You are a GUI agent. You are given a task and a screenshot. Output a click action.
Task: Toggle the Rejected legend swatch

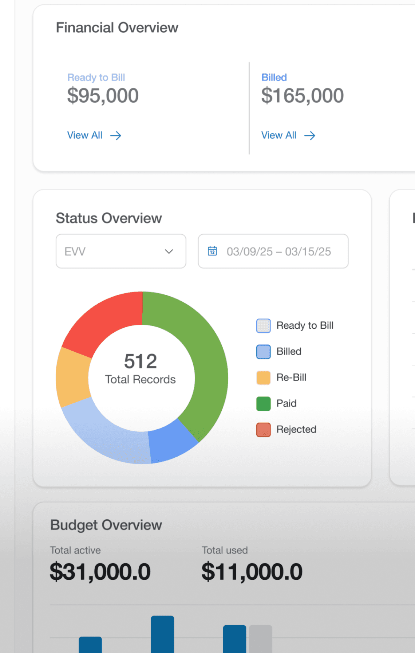click(264, 430)
